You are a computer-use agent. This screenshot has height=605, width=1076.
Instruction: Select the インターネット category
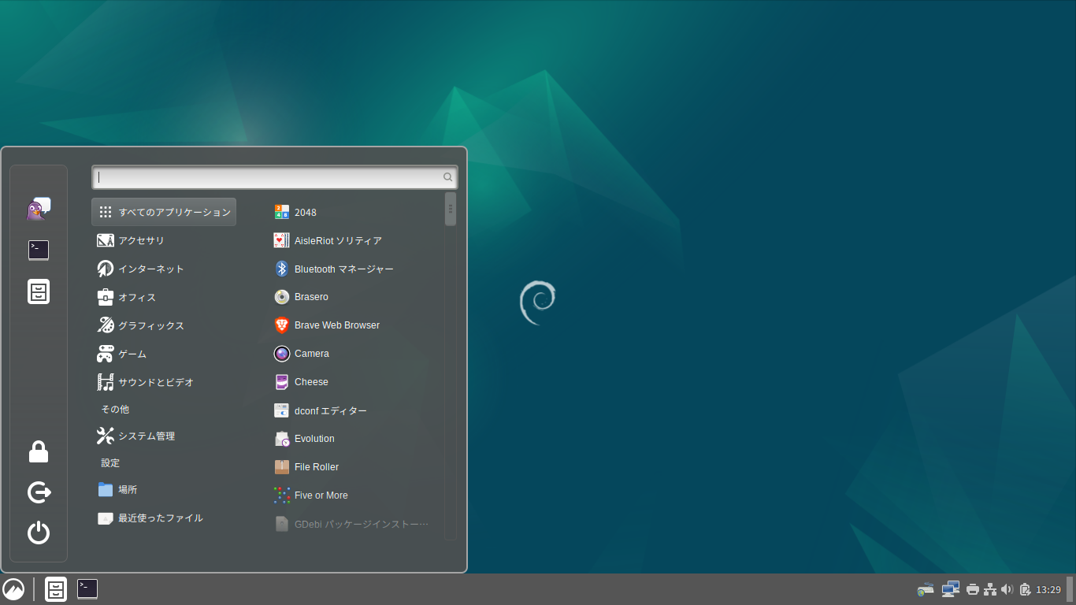[150, 269]
